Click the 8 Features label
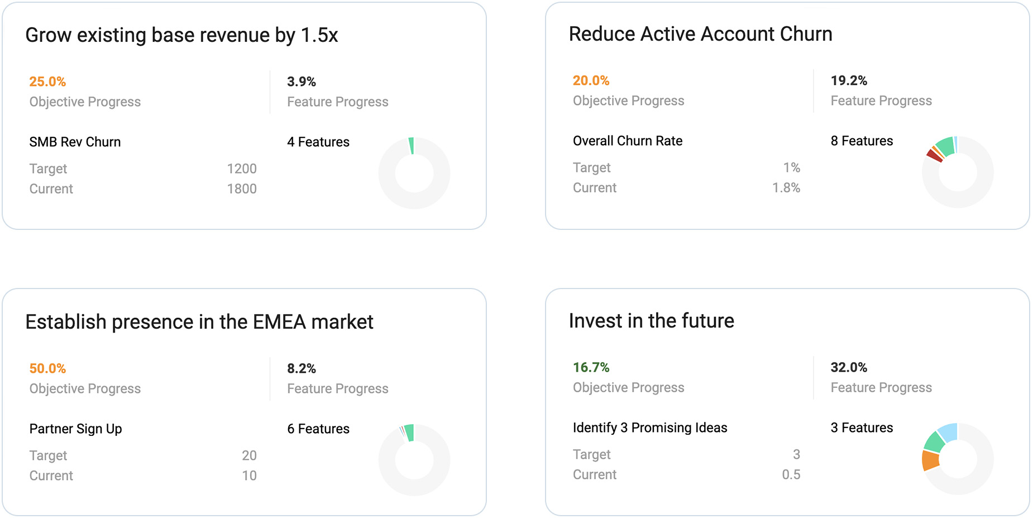This screenshot has height=519, width=1033. tap(862, 141)
